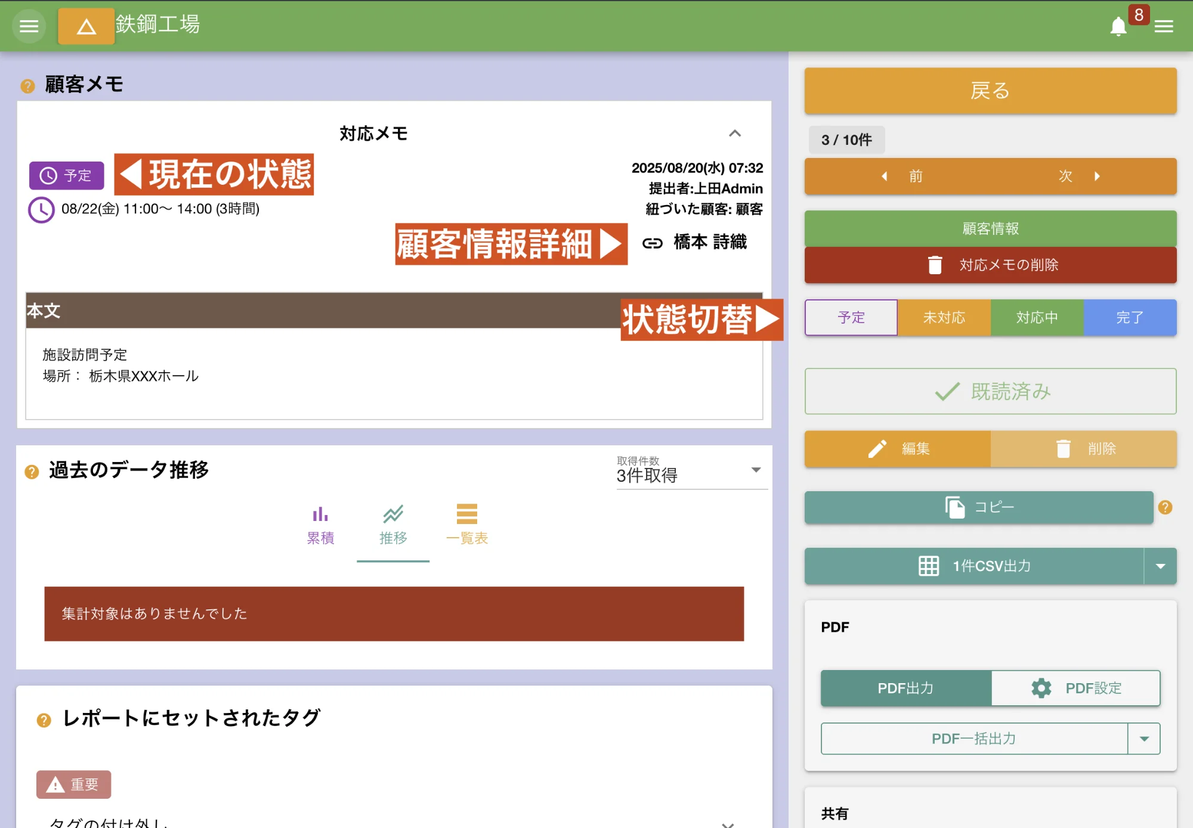The image size is (1193, 828).
Task: Click the clock icon next to the schedule time
Action: click(40, 209)
